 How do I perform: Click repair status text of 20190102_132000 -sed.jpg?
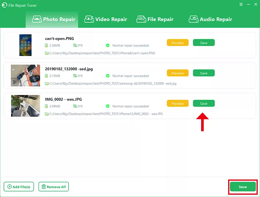(131, 76)
